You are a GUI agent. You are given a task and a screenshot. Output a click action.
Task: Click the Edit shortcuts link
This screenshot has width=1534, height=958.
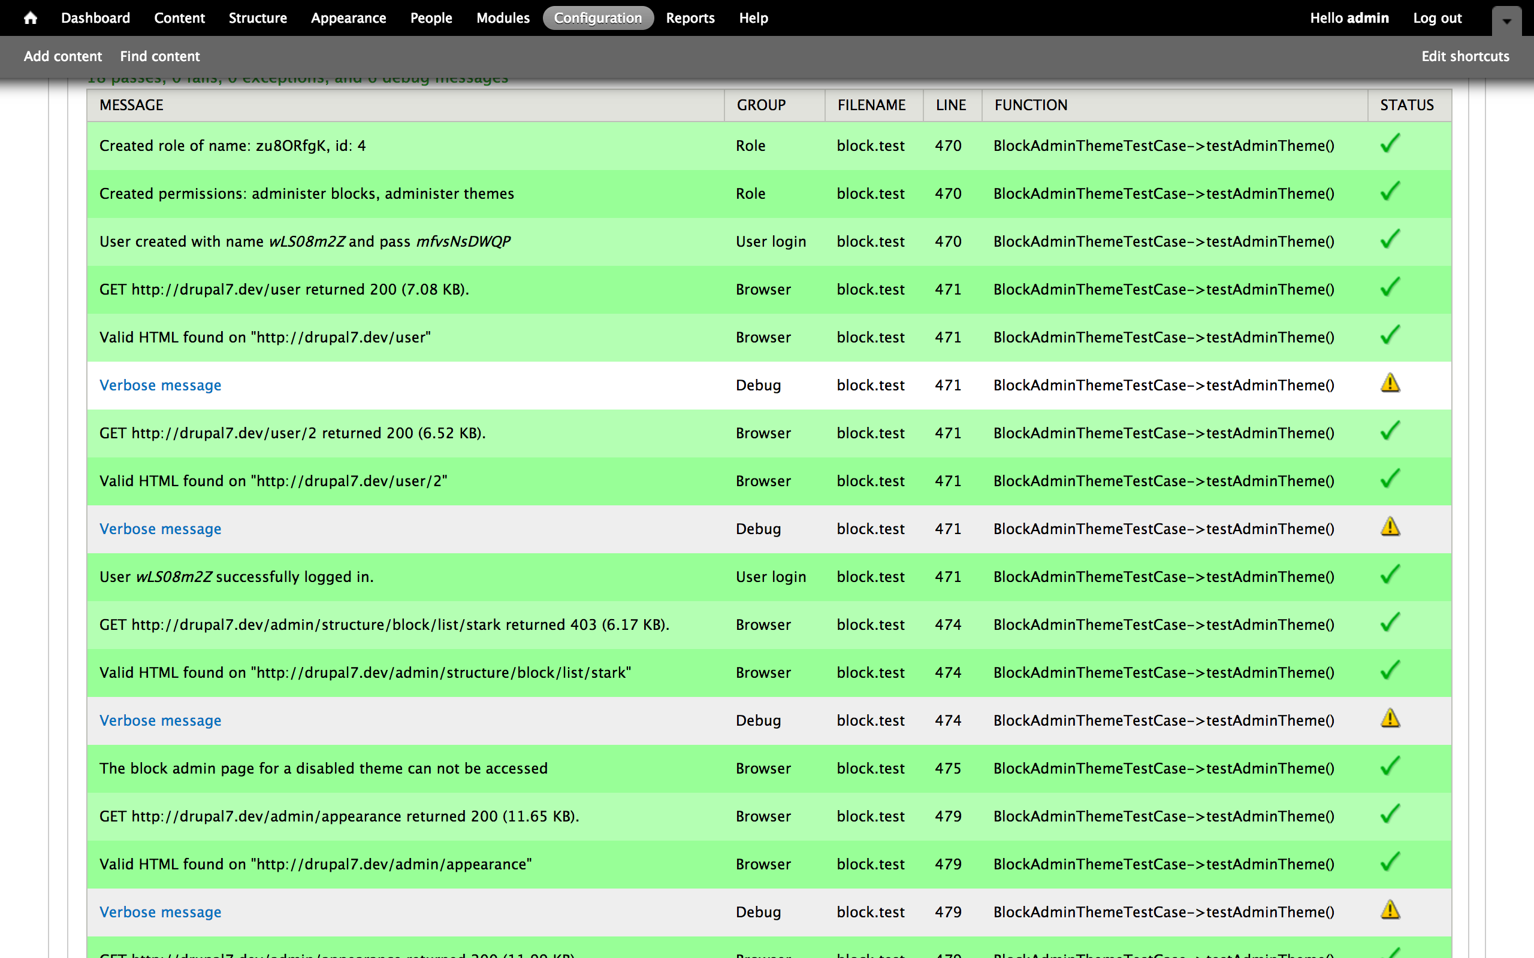point(1465,56)
